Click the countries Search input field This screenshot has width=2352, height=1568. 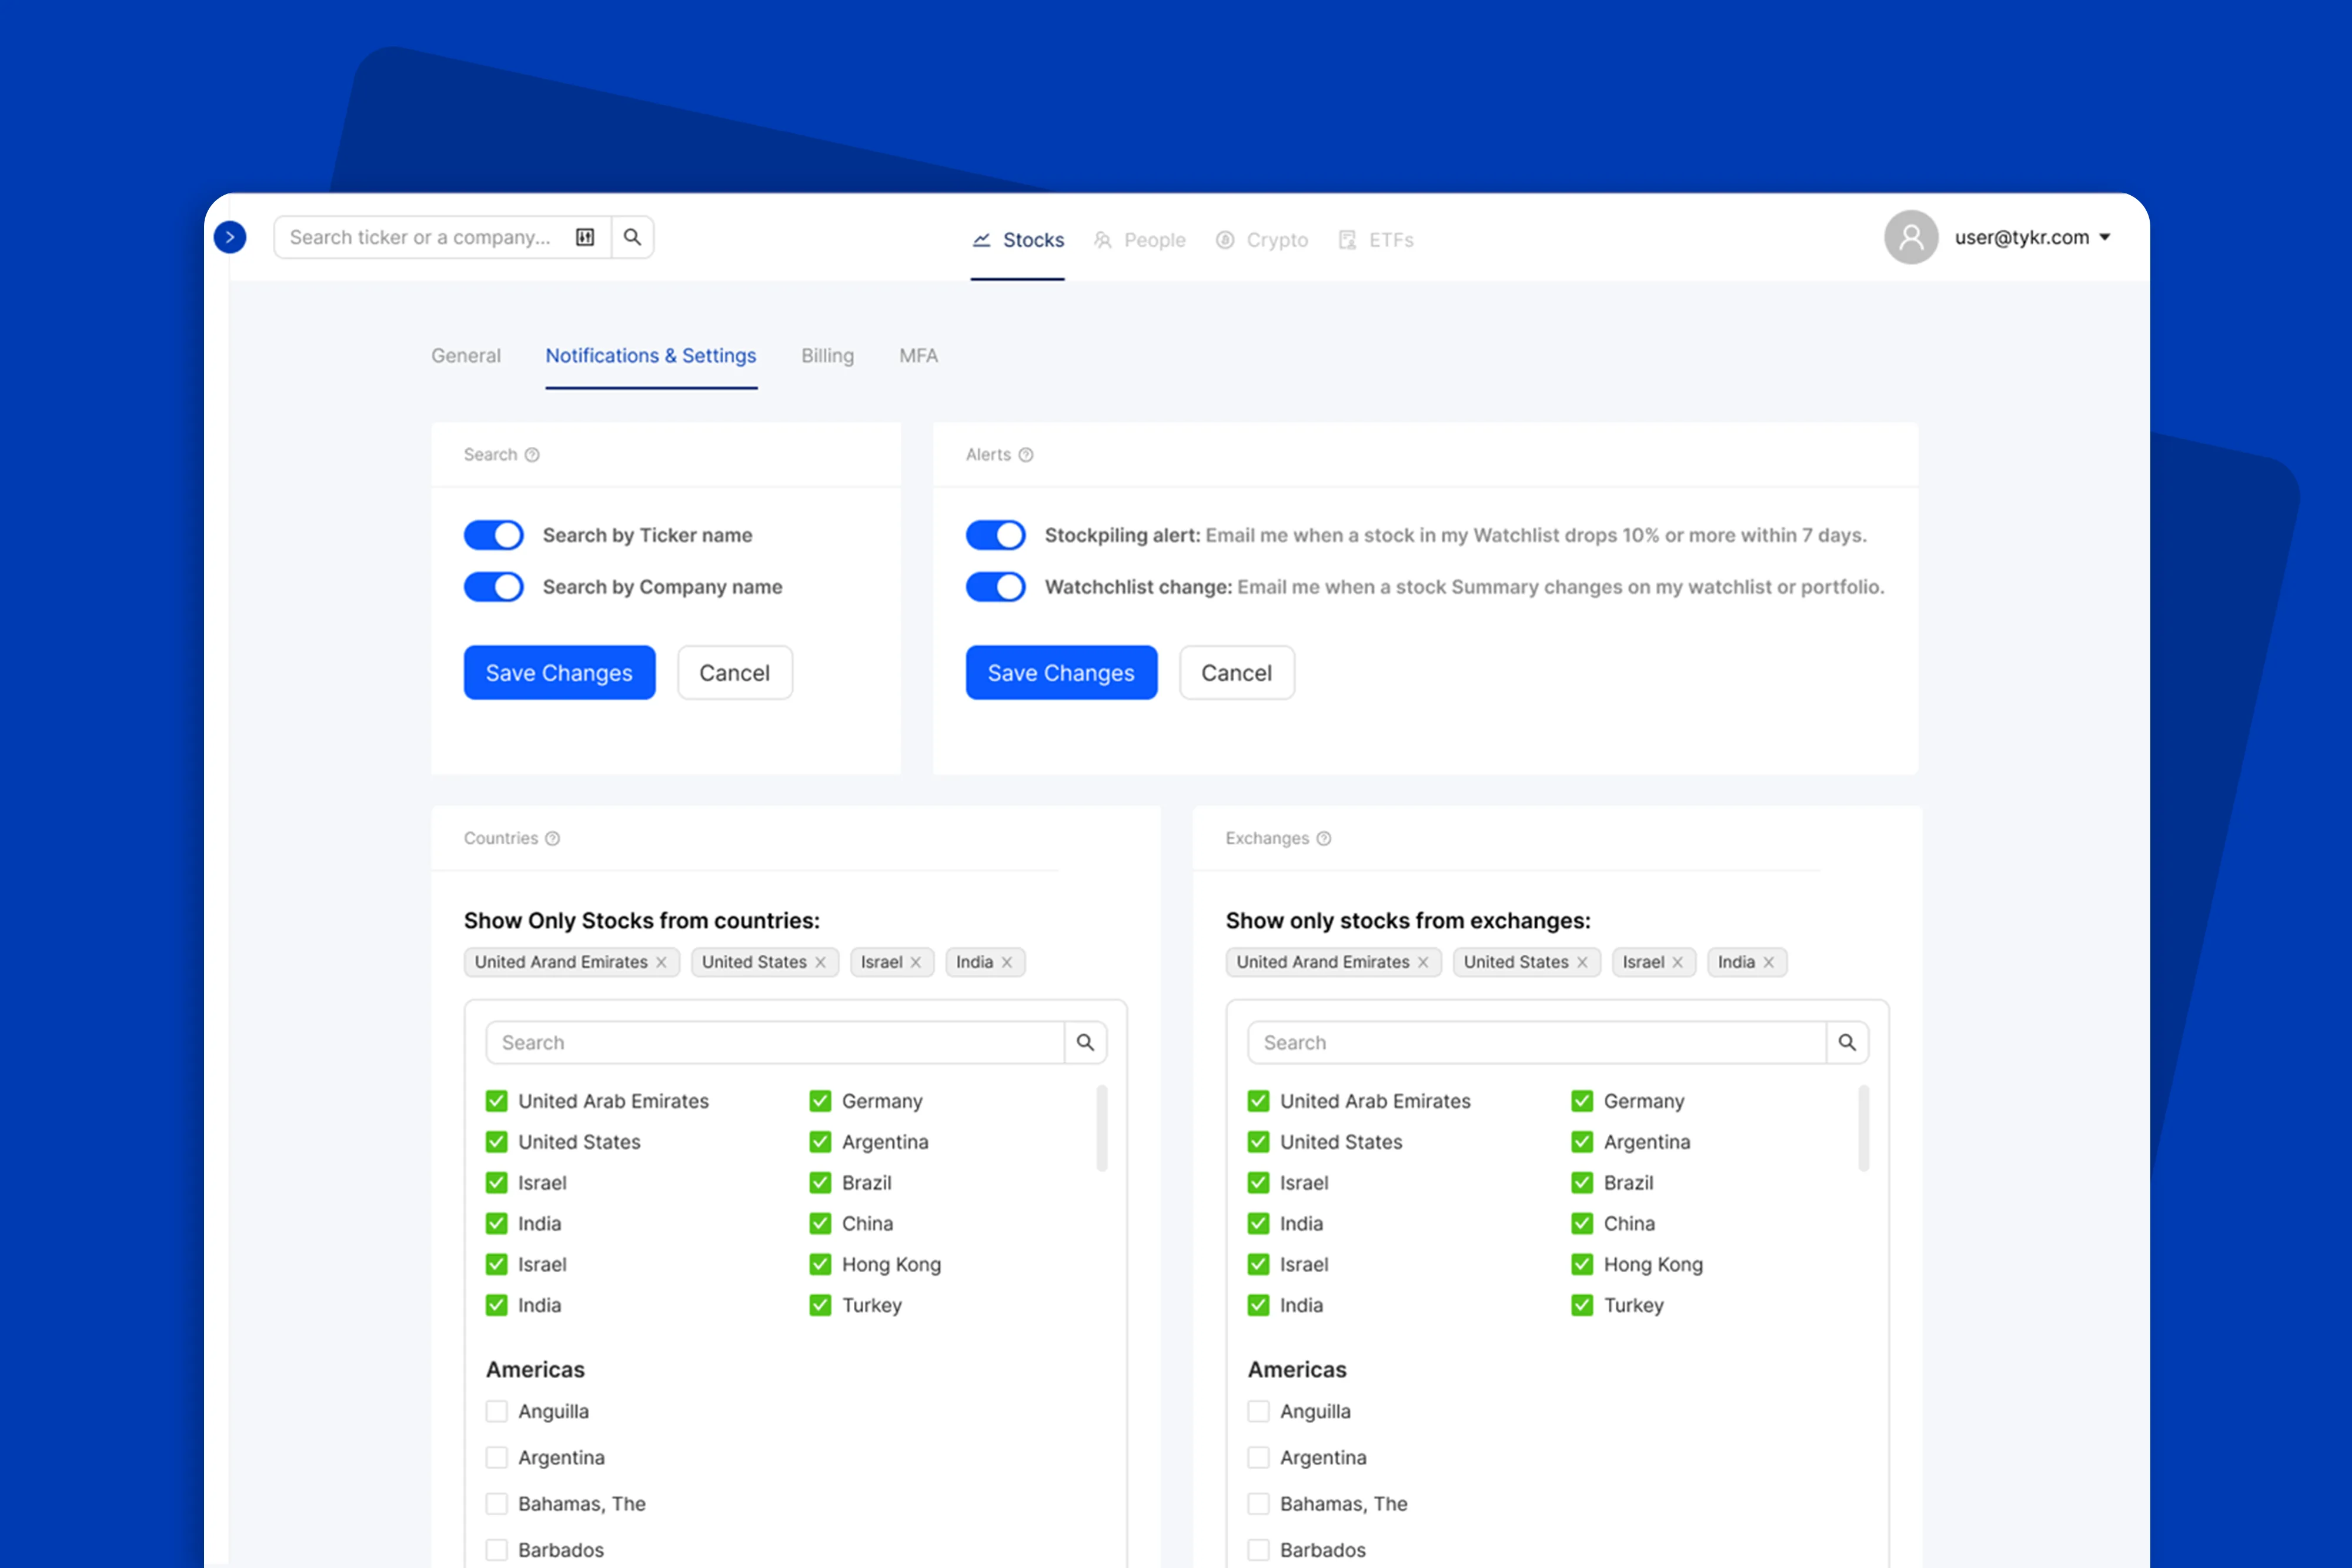[774, 1042]
